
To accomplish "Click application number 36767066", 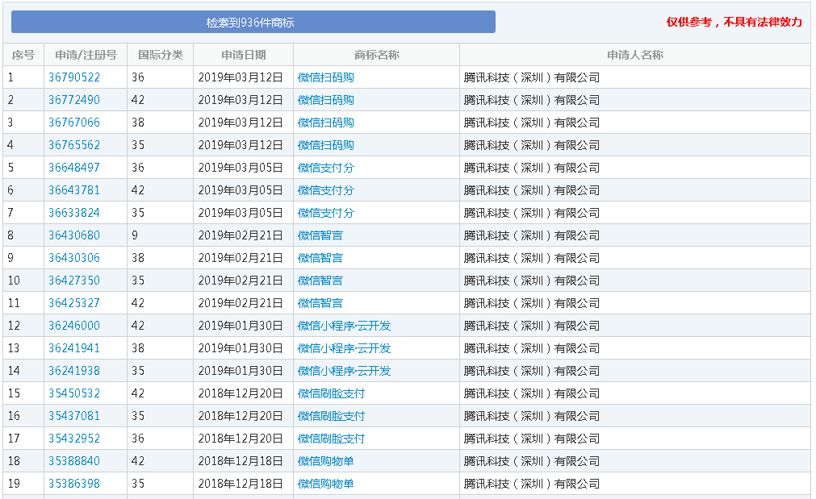I will [74, 123].
